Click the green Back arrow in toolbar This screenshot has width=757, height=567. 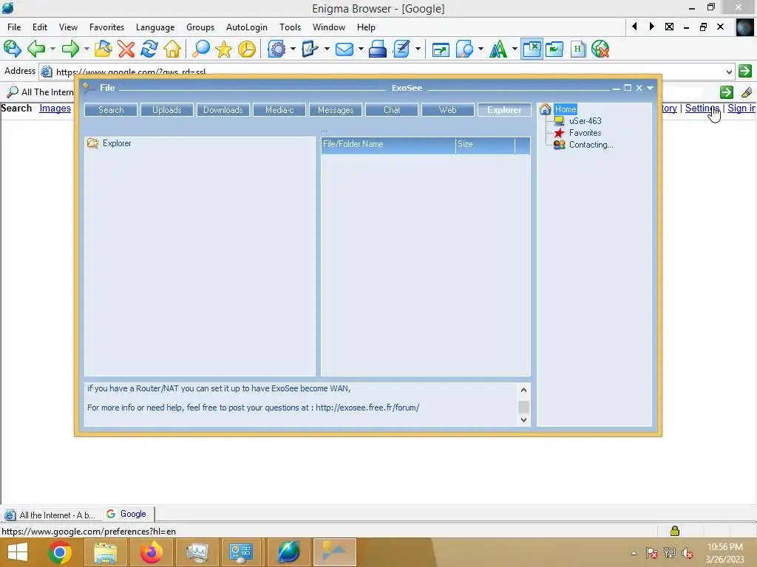tap(37, 49)
